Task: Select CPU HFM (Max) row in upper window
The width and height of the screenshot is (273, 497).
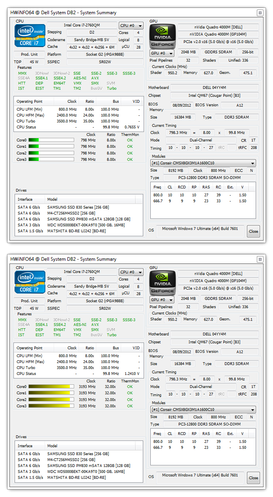Action: coord(78,115)
